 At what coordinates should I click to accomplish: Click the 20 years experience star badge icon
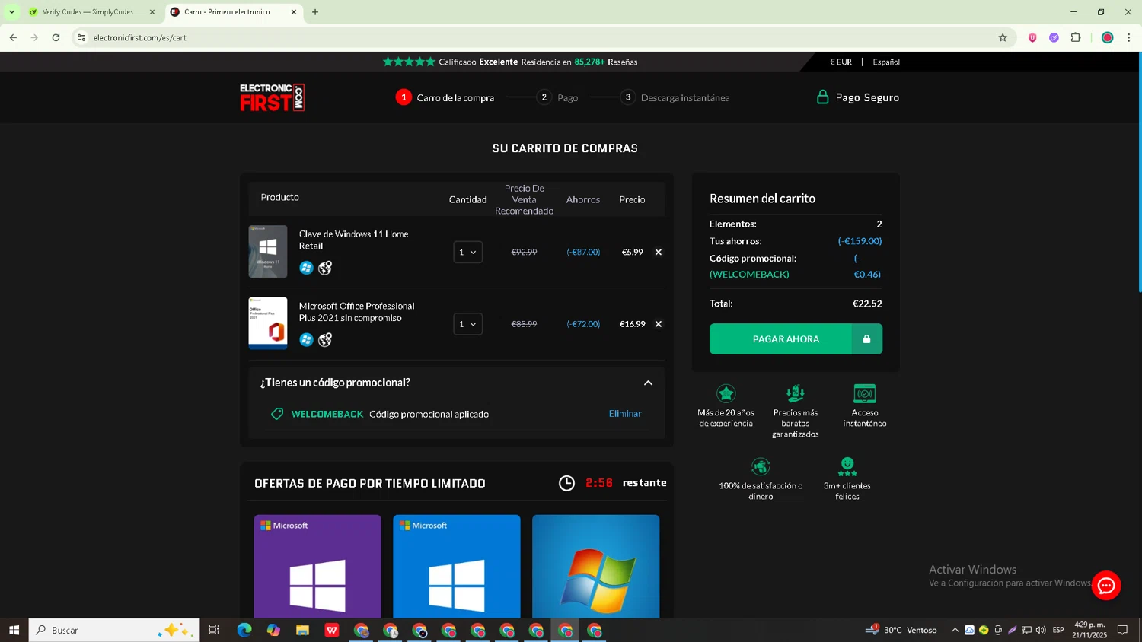[726, 393]
